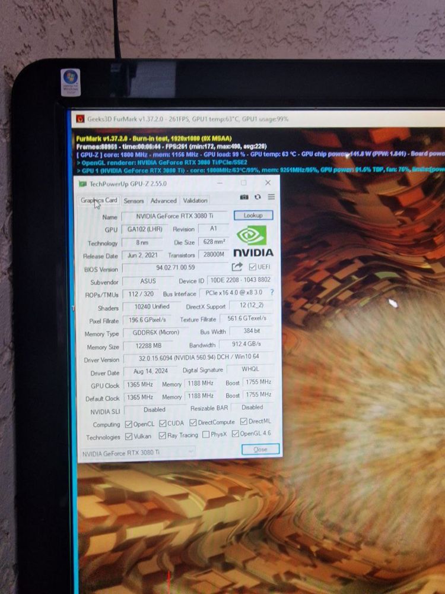
Task: Toggle the Ray Tracing checkbox
Action: (x=163, y=435)
